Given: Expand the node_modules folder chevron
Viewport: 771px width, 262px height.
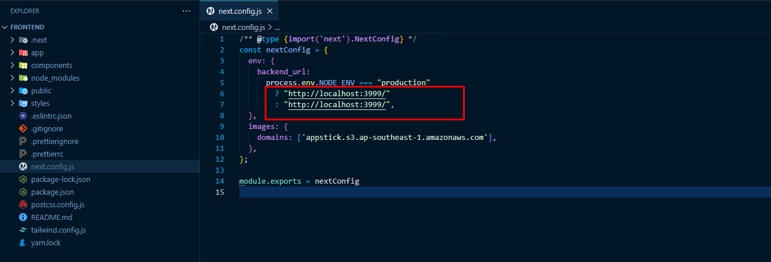Looking at the screenshot, I should pos(13,78).
